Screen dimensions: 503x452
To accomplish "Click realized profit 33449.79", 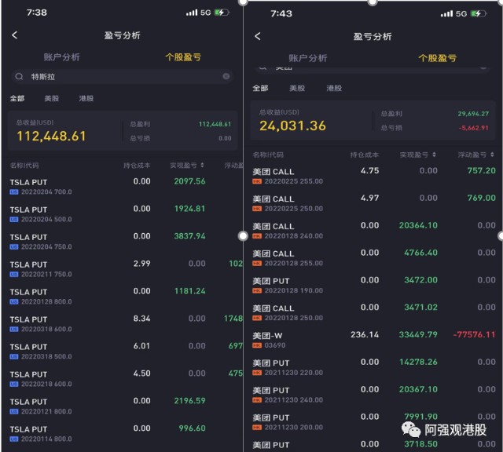I will click(x=418, y=335).
